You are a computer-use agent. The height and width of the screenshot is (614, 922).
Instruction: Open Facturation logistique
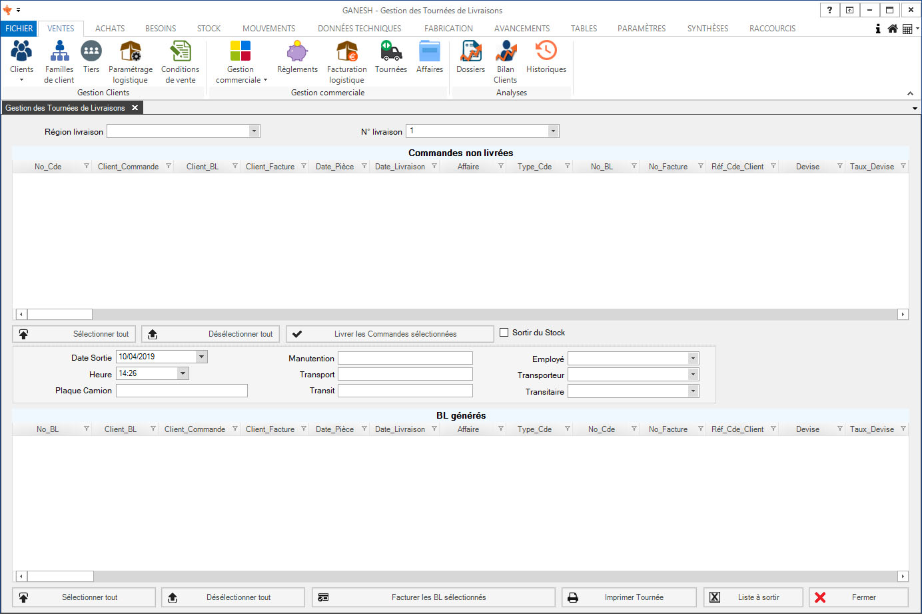[346, 52]
